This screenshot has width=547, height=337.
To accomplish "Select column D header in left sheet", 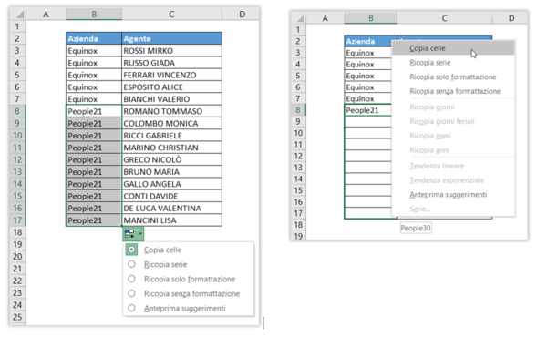I will [241, 15].
